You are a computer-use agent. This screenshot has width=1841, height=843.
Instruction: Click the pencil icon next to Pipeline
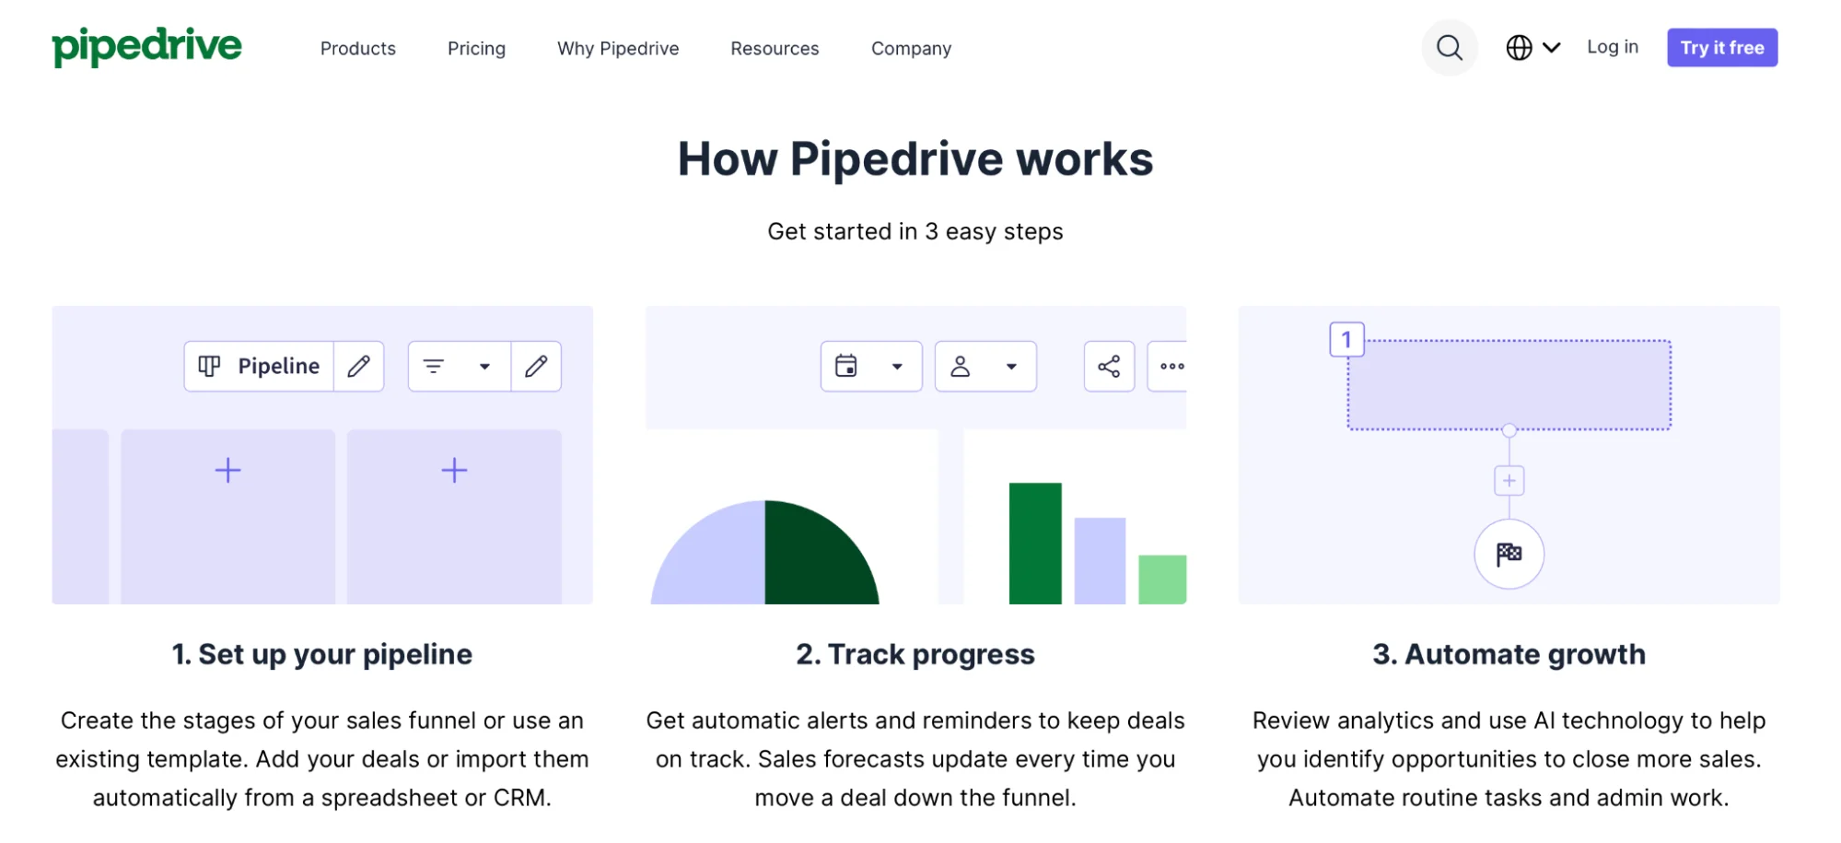358,367
